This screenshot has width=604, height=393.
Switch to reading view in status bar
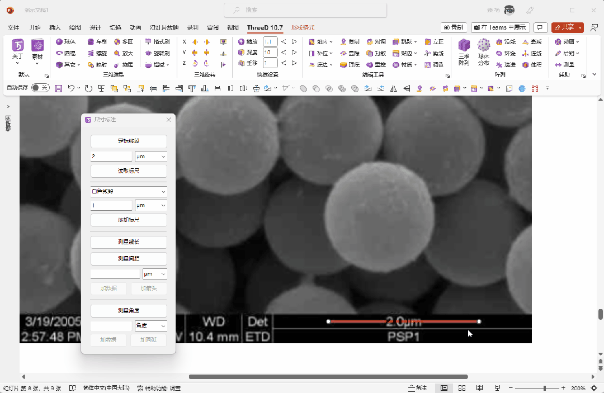(x=480, y=388)
